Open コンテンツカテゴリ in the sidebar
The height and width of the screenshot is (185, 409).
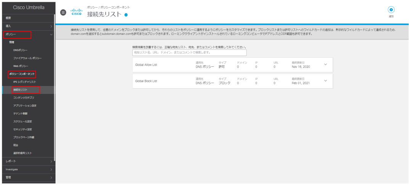[x=24, y=98]
